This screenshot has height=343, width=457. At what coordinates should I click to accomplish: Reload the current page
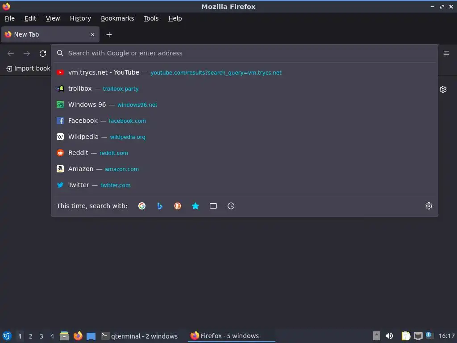pos(43,54)
